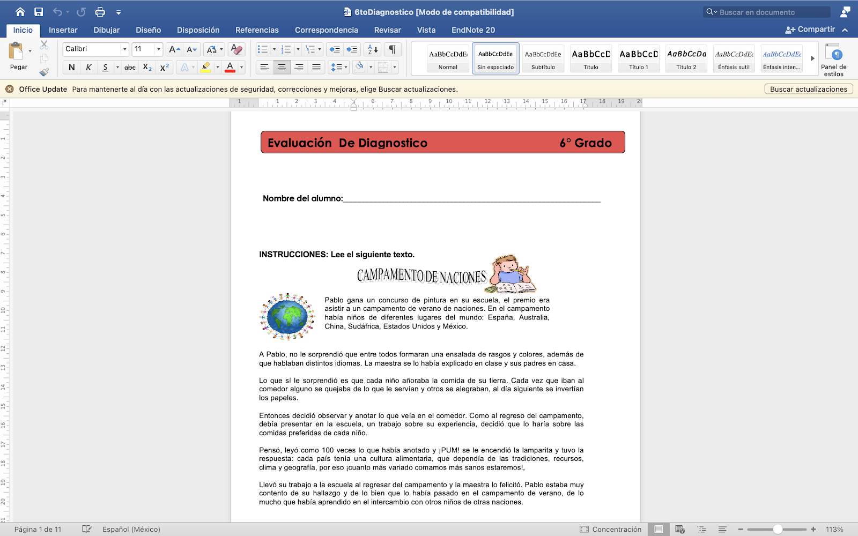This screenshot has height=536, width=858.
Task: Toggle print layout view
Action: 659,529
